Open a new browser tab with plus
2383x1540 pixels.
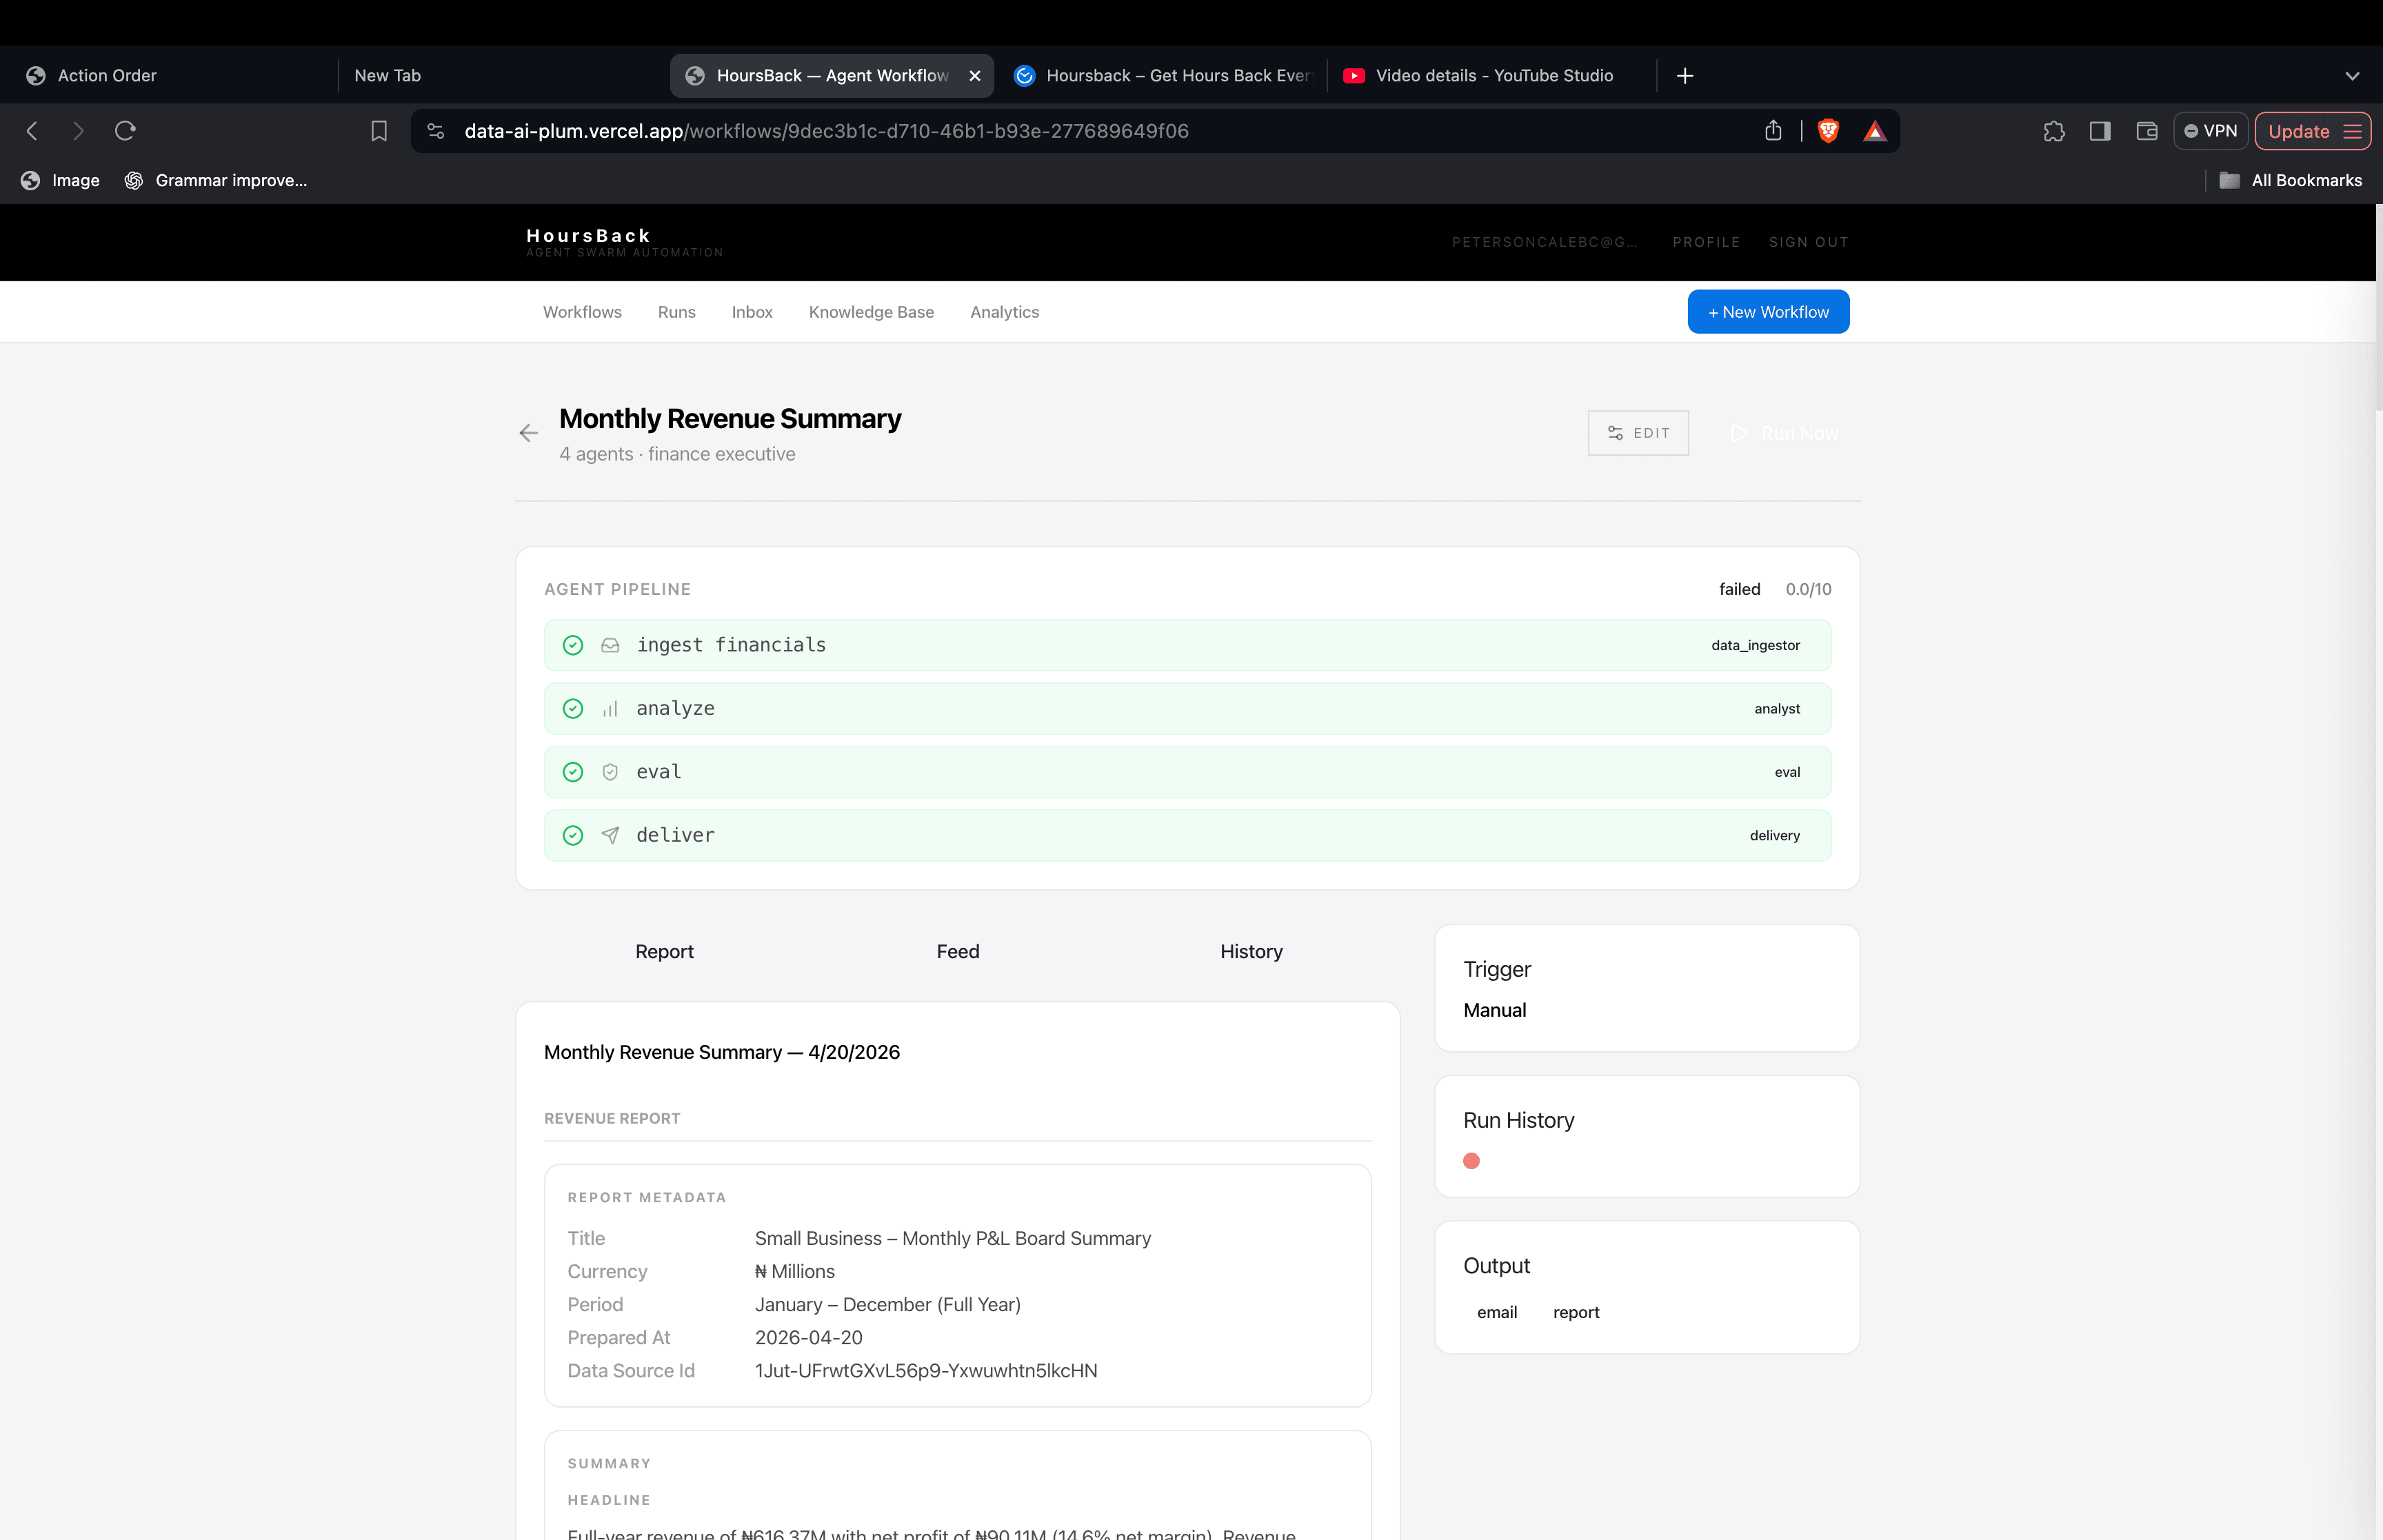coord(1685,76)
